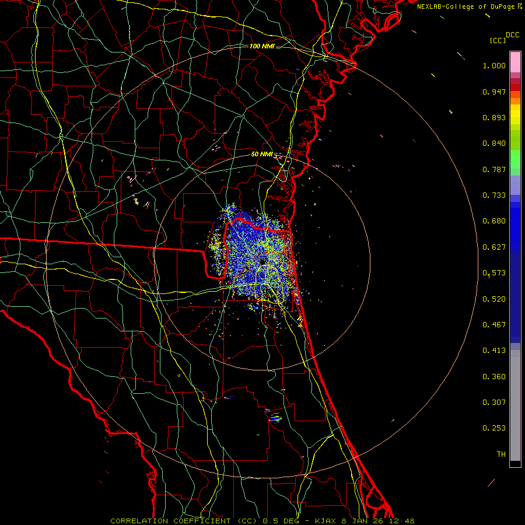
Task: Click the 0.627 scale value
Action: point(494,247)
